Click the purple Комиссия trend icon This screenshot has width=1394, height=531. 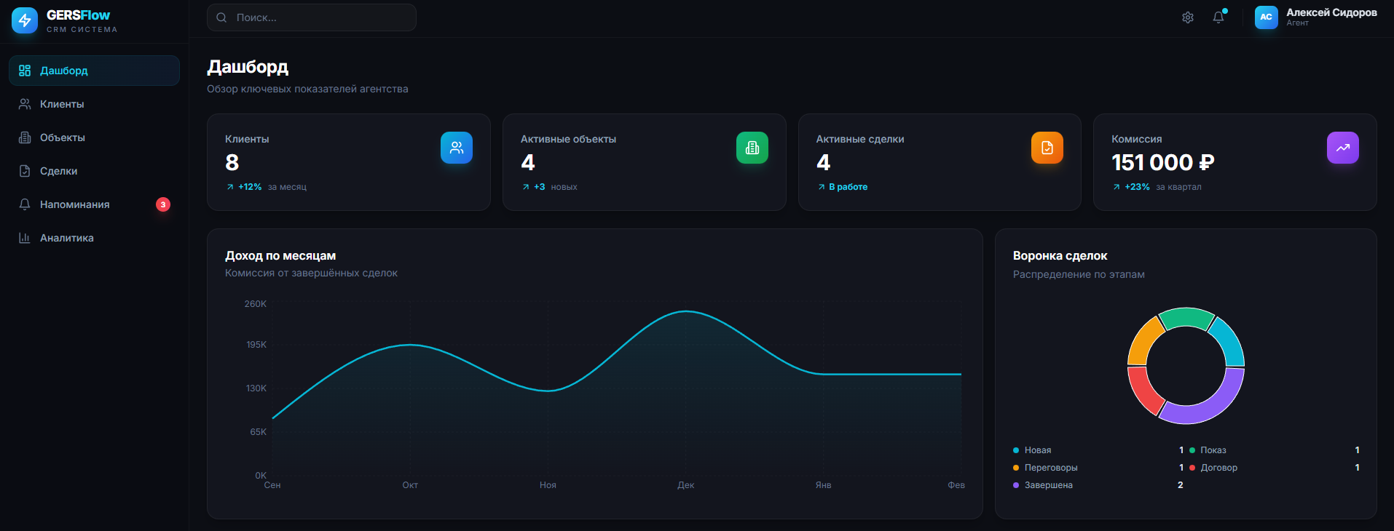1343,148
